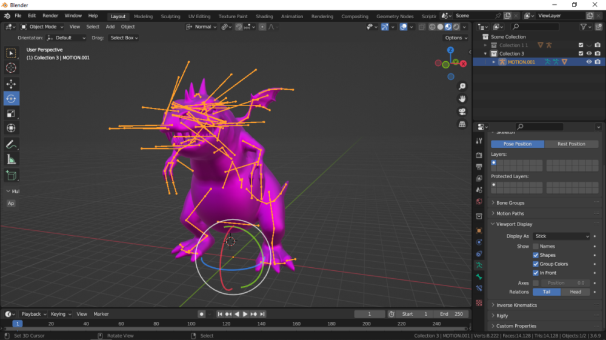
Task: Switch to rendered viewport shading
Action: coord(456,27)
